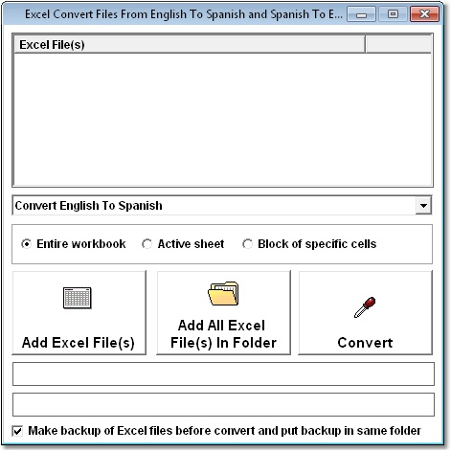This screenshot has height=452, width=451.
Task: Close the Excel Convert Files window
Action: tap(424, 14)
